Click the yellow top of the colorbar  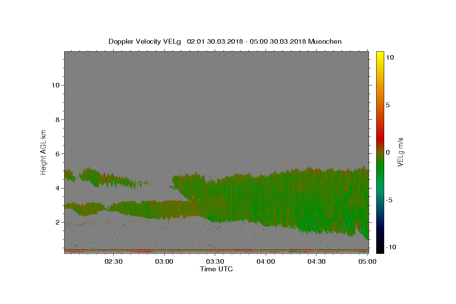pos(380,55)
